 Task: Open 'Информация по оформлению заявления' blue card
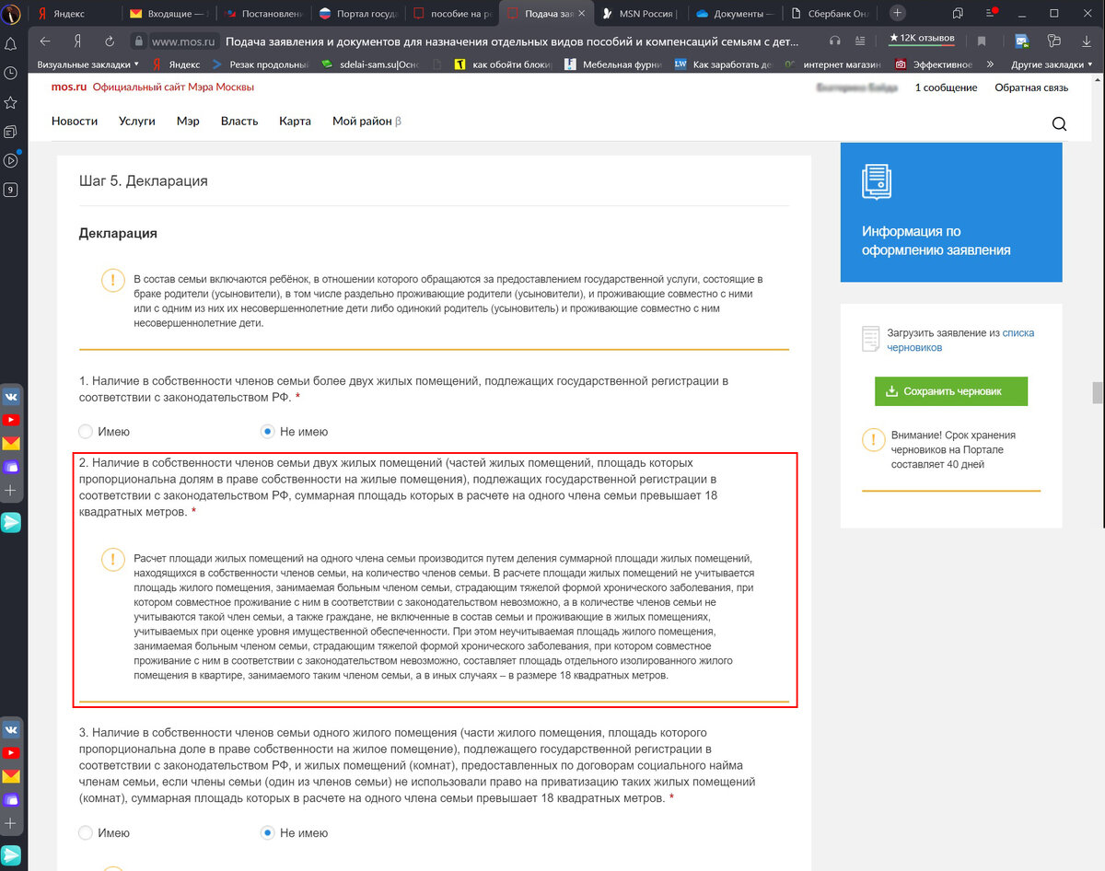coord(951,213)
